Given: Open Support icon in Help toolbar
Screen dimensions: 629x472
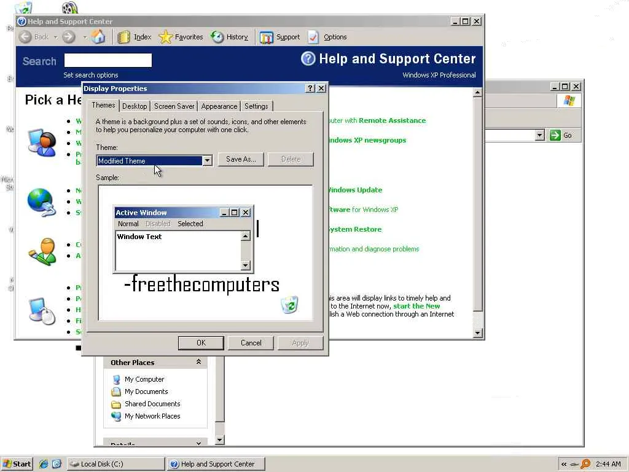Looking at the screenshot, I should click(267, 37).
